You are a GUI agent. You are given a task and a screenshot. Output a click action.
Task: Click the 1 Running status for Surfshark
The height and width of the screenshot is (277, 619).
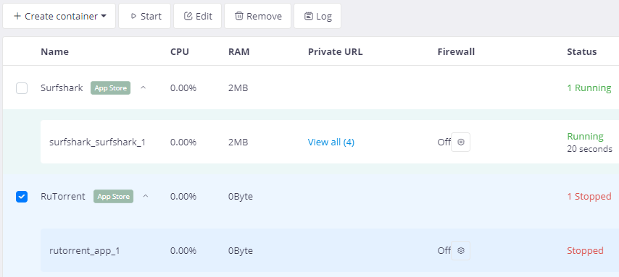coord(589,88)
